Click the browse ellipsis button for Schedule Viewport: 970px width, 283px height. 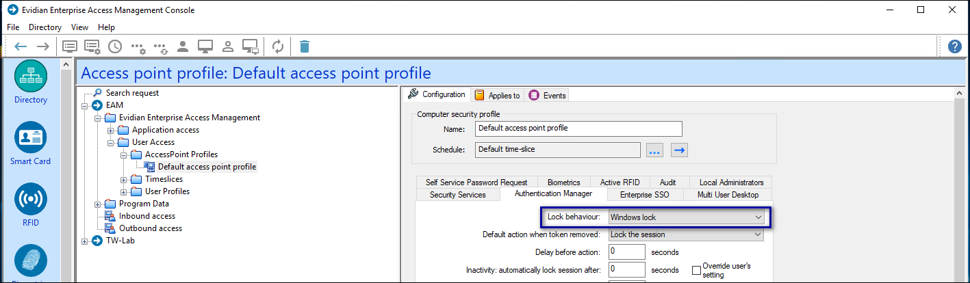655,150
